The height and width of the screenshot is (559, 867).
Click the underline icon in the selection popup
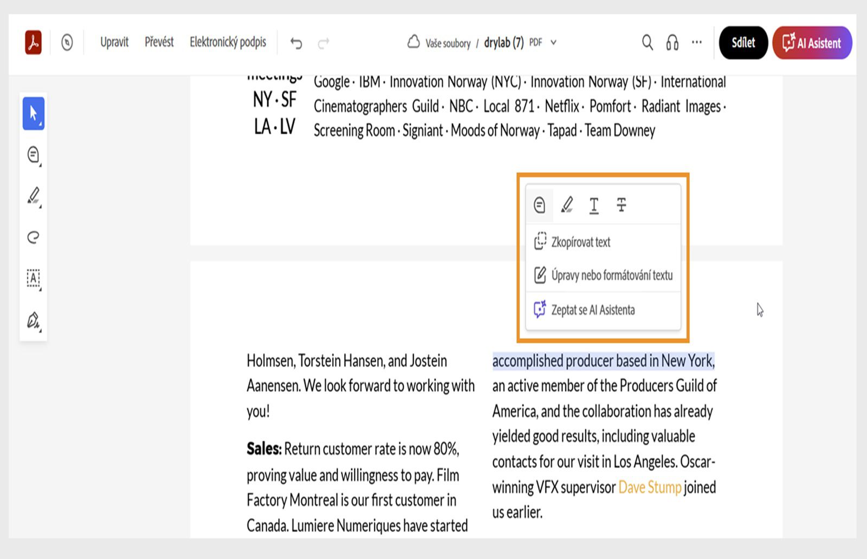593,205
